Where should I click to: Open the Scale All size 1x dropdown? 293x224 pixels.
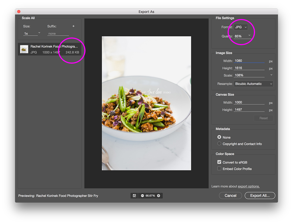[39, 33]
